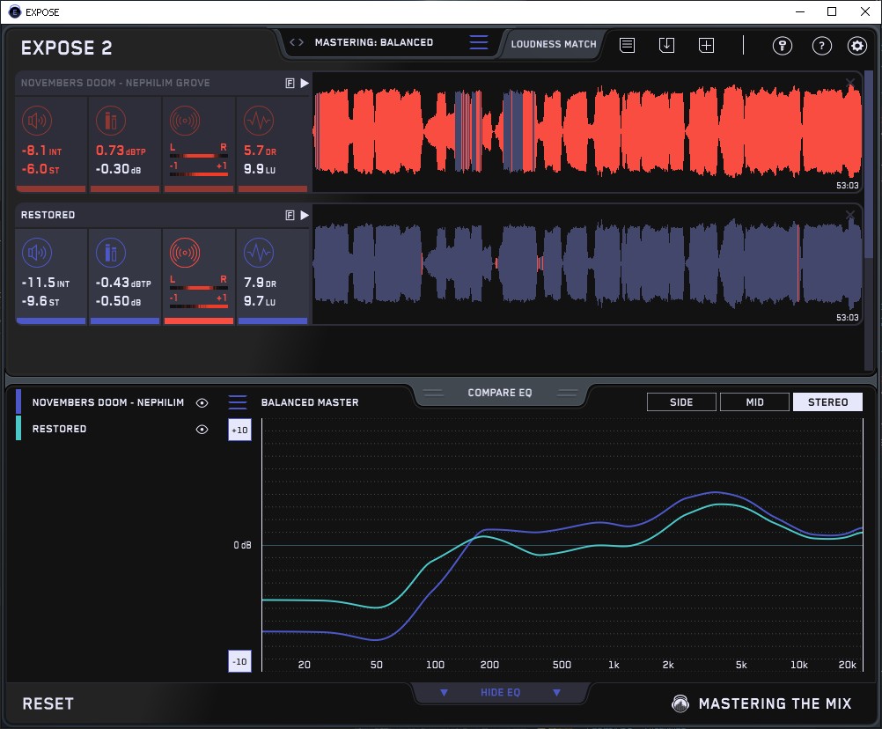Click the Compare EQ header tab
This screenshot has width=882, height=729.
click(x=499, y=393)
